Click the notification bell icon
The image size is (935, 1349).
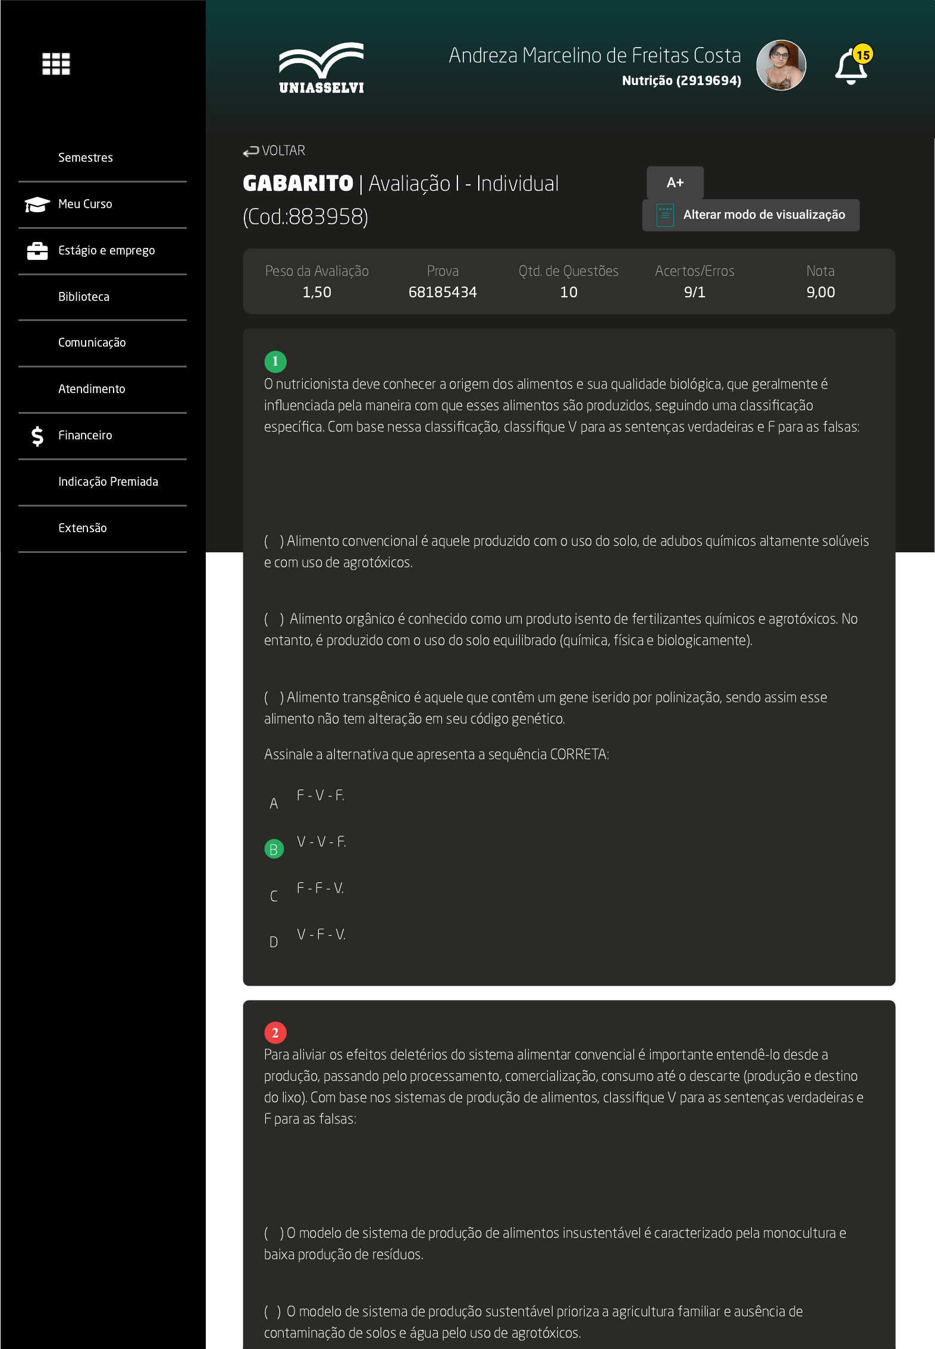(851, 67)
